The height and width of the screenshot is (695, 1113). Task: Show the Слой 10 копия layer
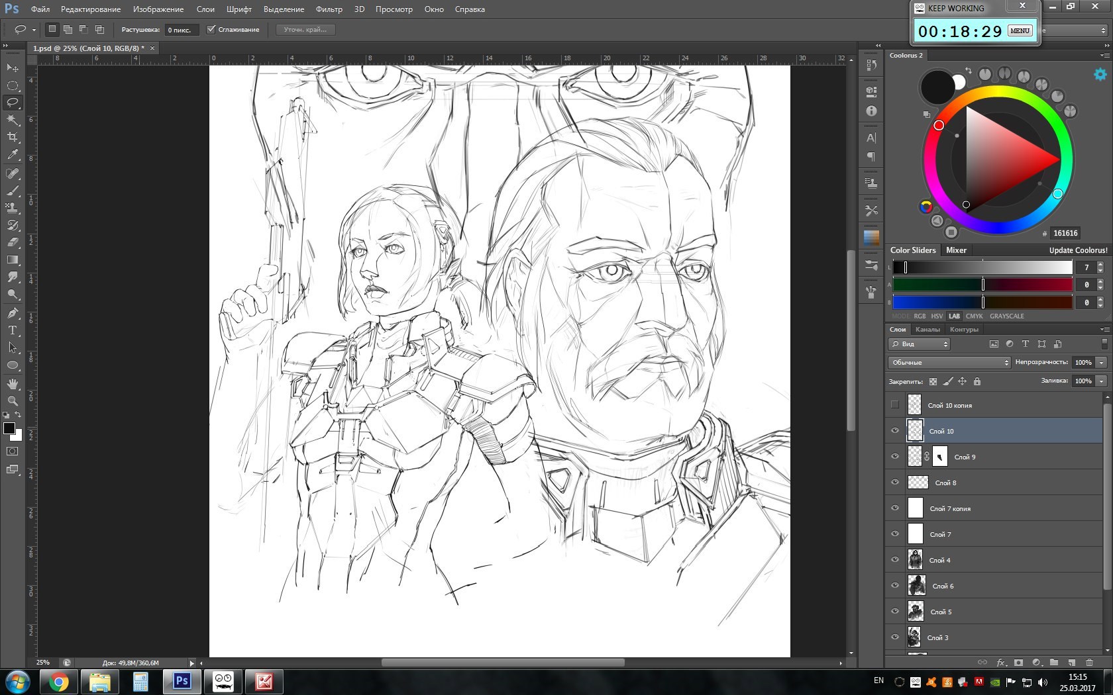click(x=895, y=405)
